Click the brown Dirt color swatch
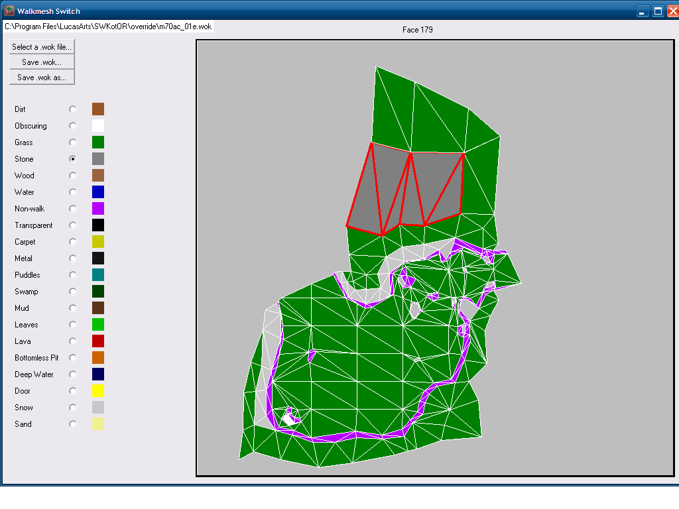Image resolution: width=679 pixels, height=509 pixels. click(98, 109)
